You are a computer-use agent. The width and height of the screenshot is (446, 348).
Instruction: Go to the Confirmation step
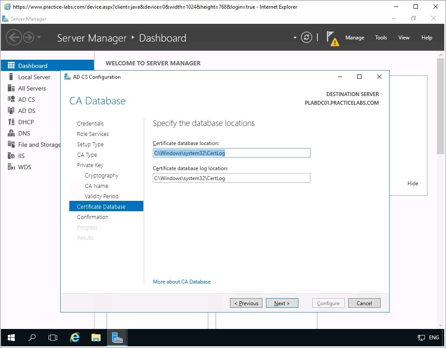(93, 217)
